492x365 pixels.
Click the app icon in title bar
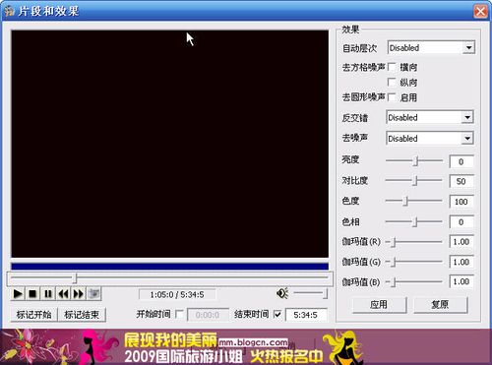pyautogui.click(x=9, y=11)
